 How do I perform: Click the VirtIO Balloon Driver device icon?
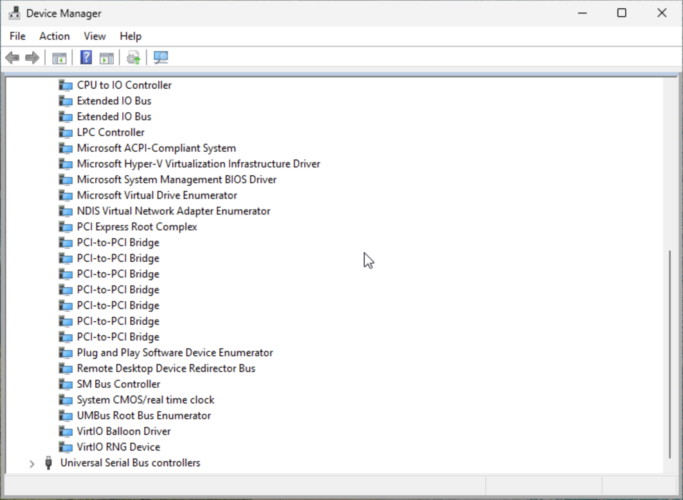66,431
